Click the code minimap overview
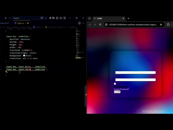Viewport: 173px width, 130px height. [x=80, y=43]
